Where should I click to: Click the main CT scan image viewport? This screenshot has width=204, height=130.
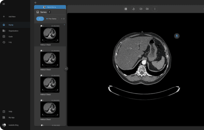click(135, 69)
